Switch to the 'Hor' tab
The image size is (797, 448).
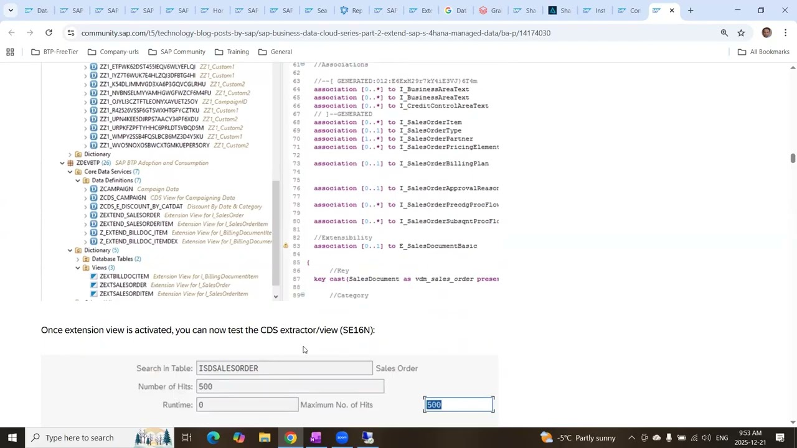(212, 11)
